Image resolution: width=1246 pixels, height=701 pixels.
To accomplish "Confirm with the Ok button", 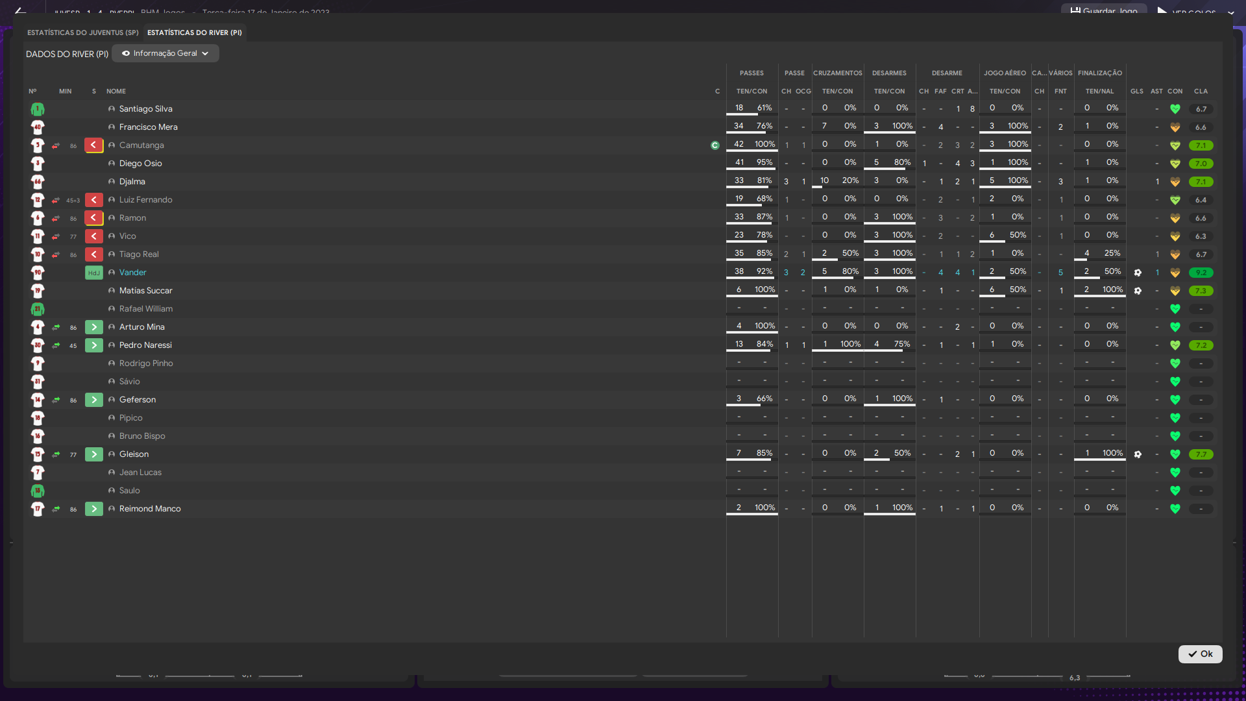I will 1200,654.
